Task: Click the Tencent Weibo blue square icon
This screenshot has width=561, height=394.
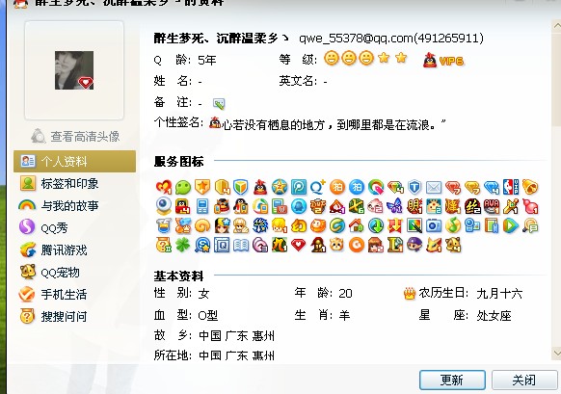Action: click(x=299, y=187)
